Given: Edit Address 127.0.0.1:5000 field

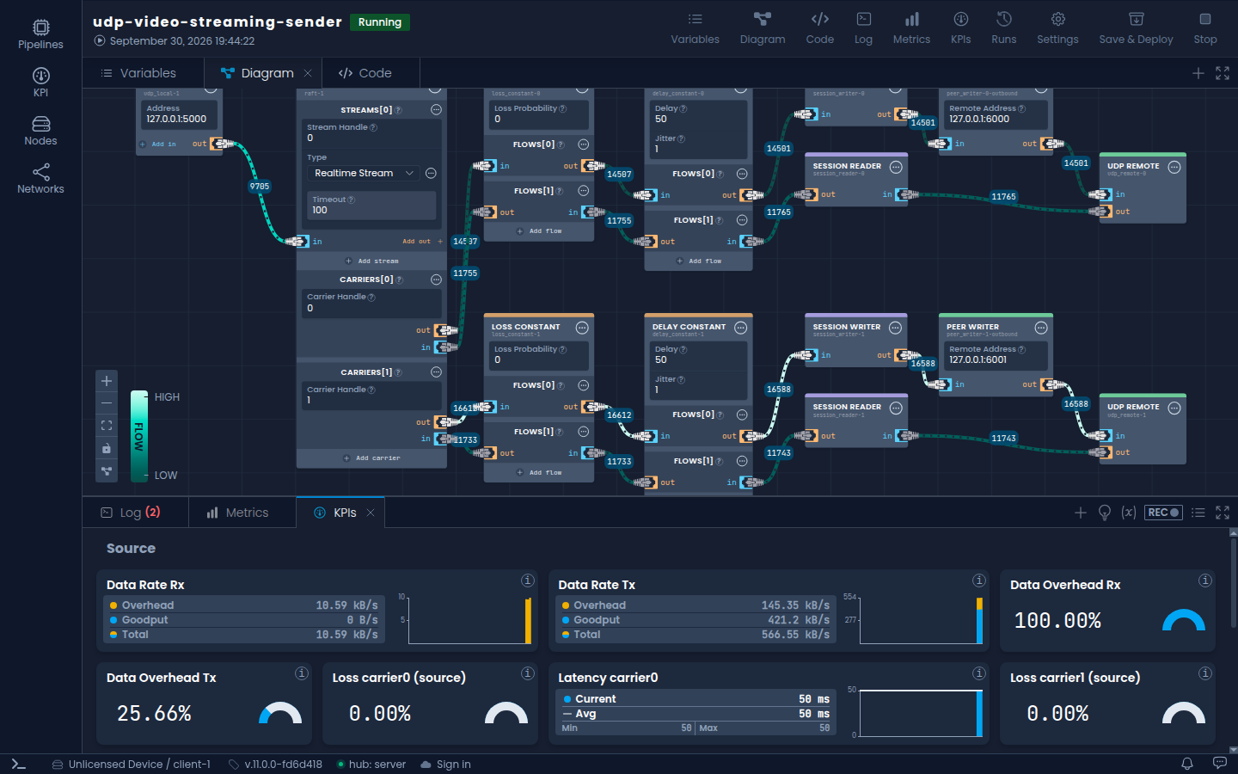Looking at the screenshot, I should [179, 114].
